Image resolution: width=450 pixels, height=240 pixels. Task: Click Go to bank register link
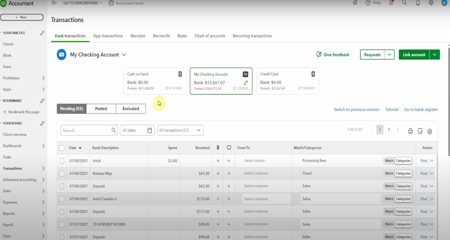click(x=421, y=109)
